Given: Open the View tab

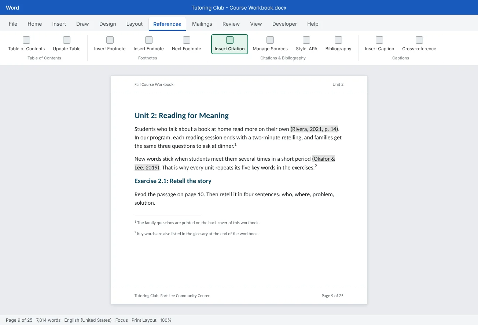Looking at the screenshot, I should (x=256, y=24).
